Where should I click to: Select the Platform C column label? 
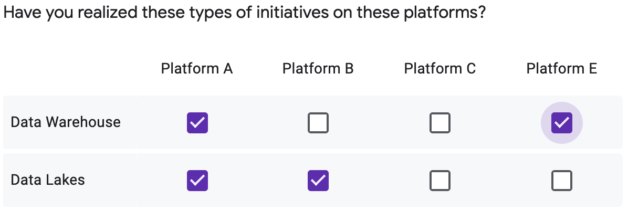440,69
